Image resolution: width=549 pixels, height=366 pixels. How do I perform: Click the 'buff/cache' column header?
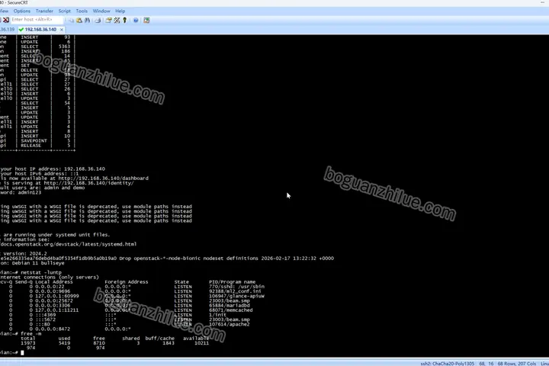coord(159,339)
